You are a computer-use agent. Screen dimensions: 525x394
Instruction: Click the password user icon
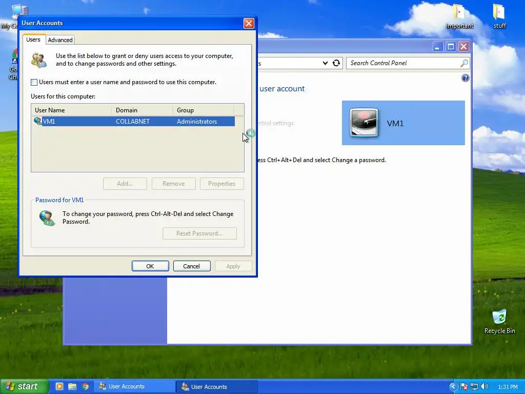pos(47,218)
